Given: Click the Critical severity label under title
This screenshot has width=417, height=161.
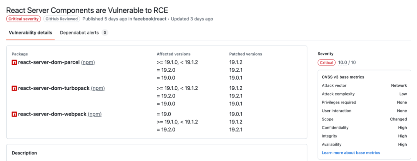Looking at the screenshot, I should coord(23,19).
